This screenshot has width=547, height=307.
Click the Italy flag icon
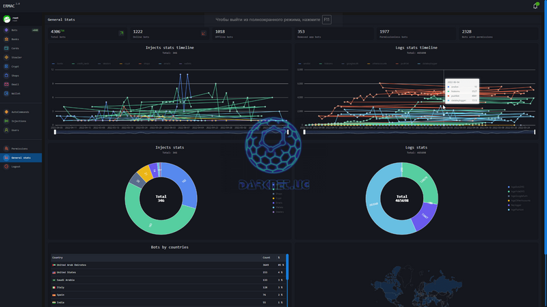54,287
